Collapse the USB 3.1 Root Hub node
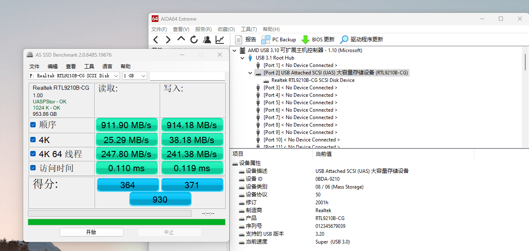The image size is (529, 251). (243, 58)
